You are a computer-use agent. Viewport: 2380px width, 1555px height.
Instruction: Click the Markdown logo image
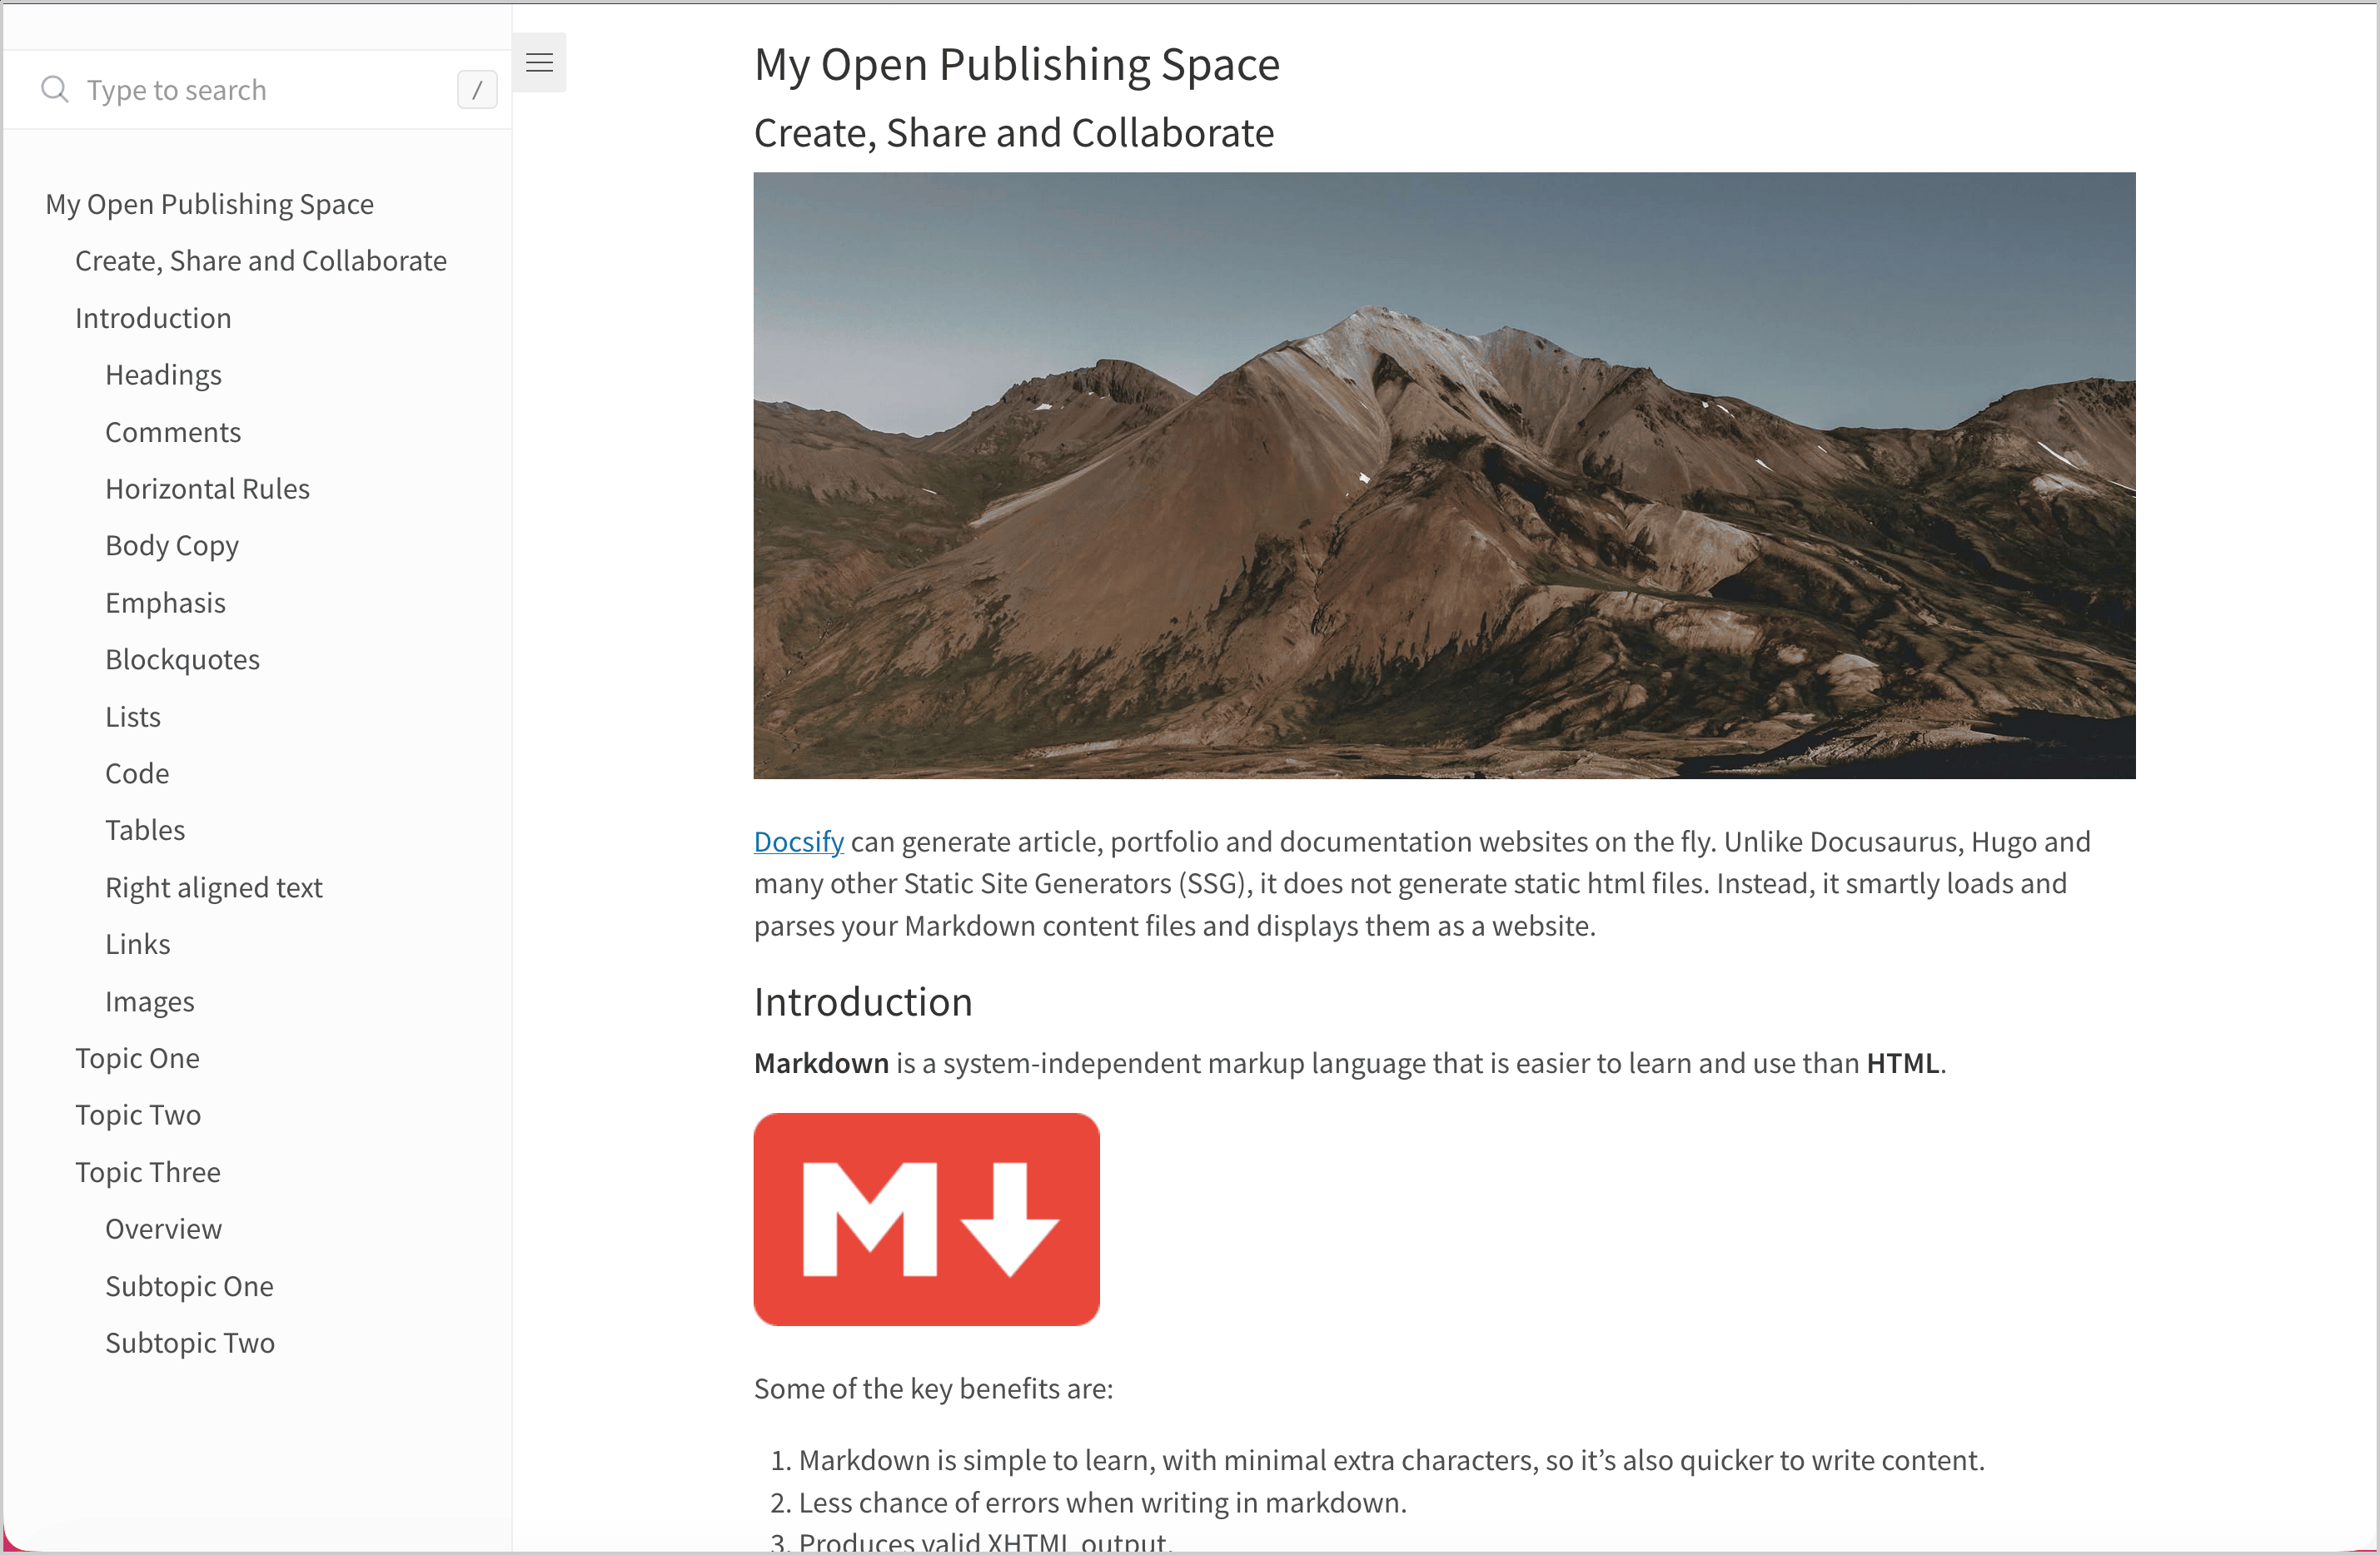927,1218
